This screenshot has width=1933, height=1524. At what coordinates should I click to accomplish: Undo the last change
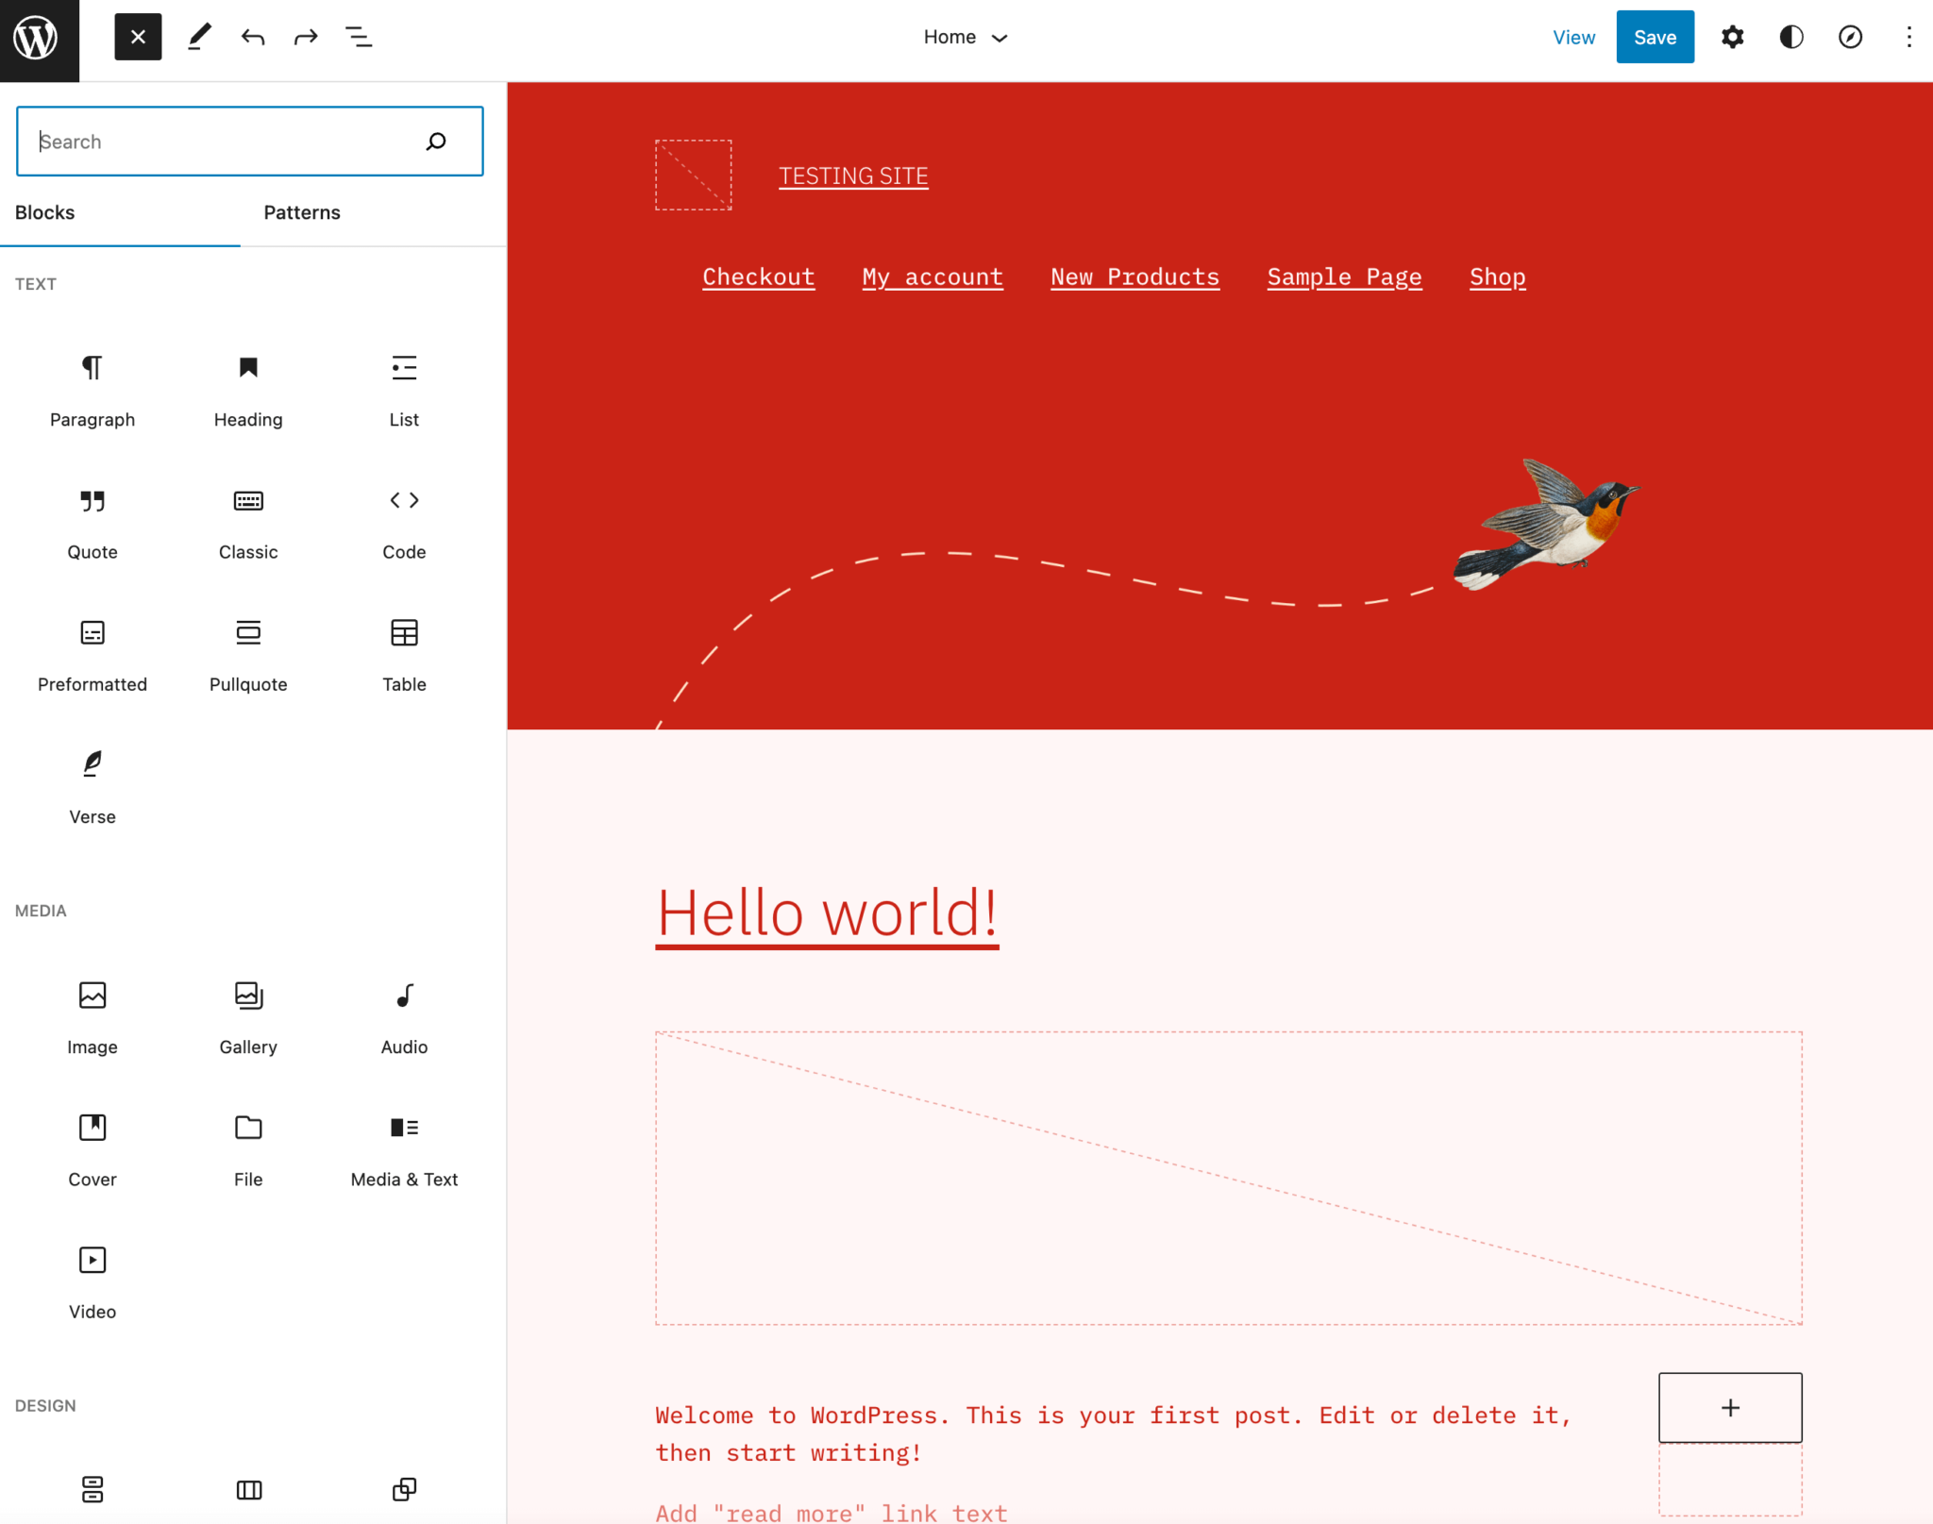(x=253, y=37)
